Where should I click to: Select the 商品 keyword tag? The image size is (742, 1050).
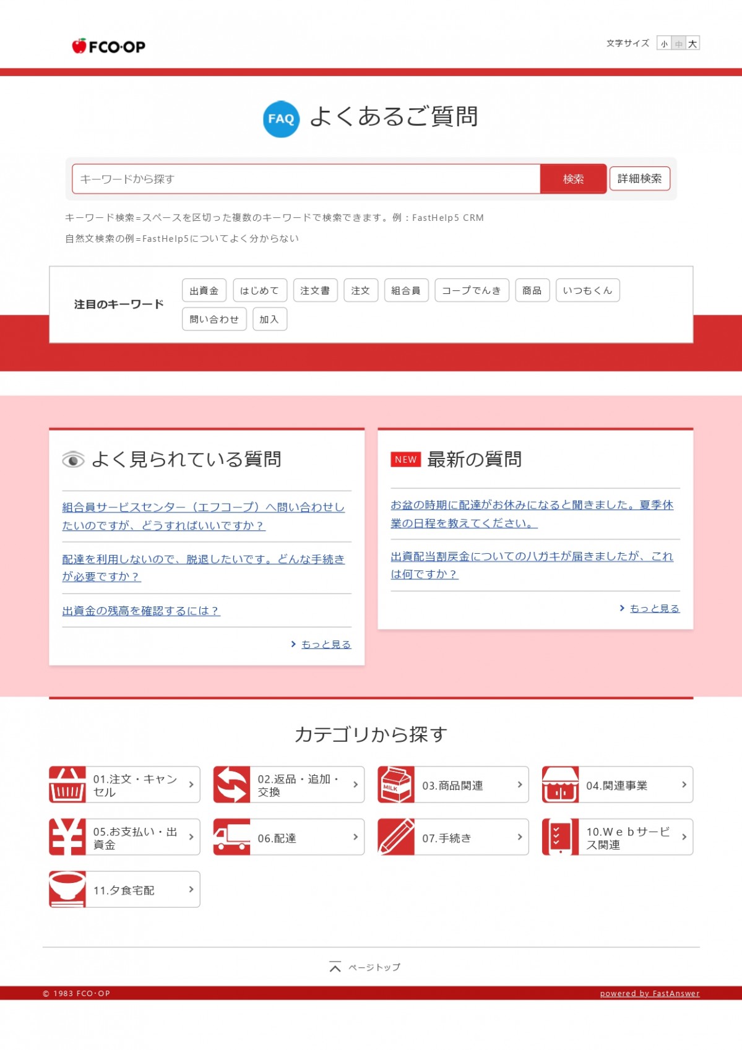point(532,290)
